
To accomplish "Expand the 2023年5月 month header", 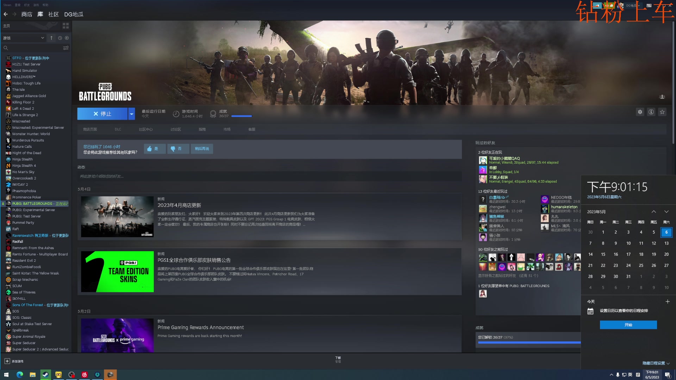I will pos(596,212).
